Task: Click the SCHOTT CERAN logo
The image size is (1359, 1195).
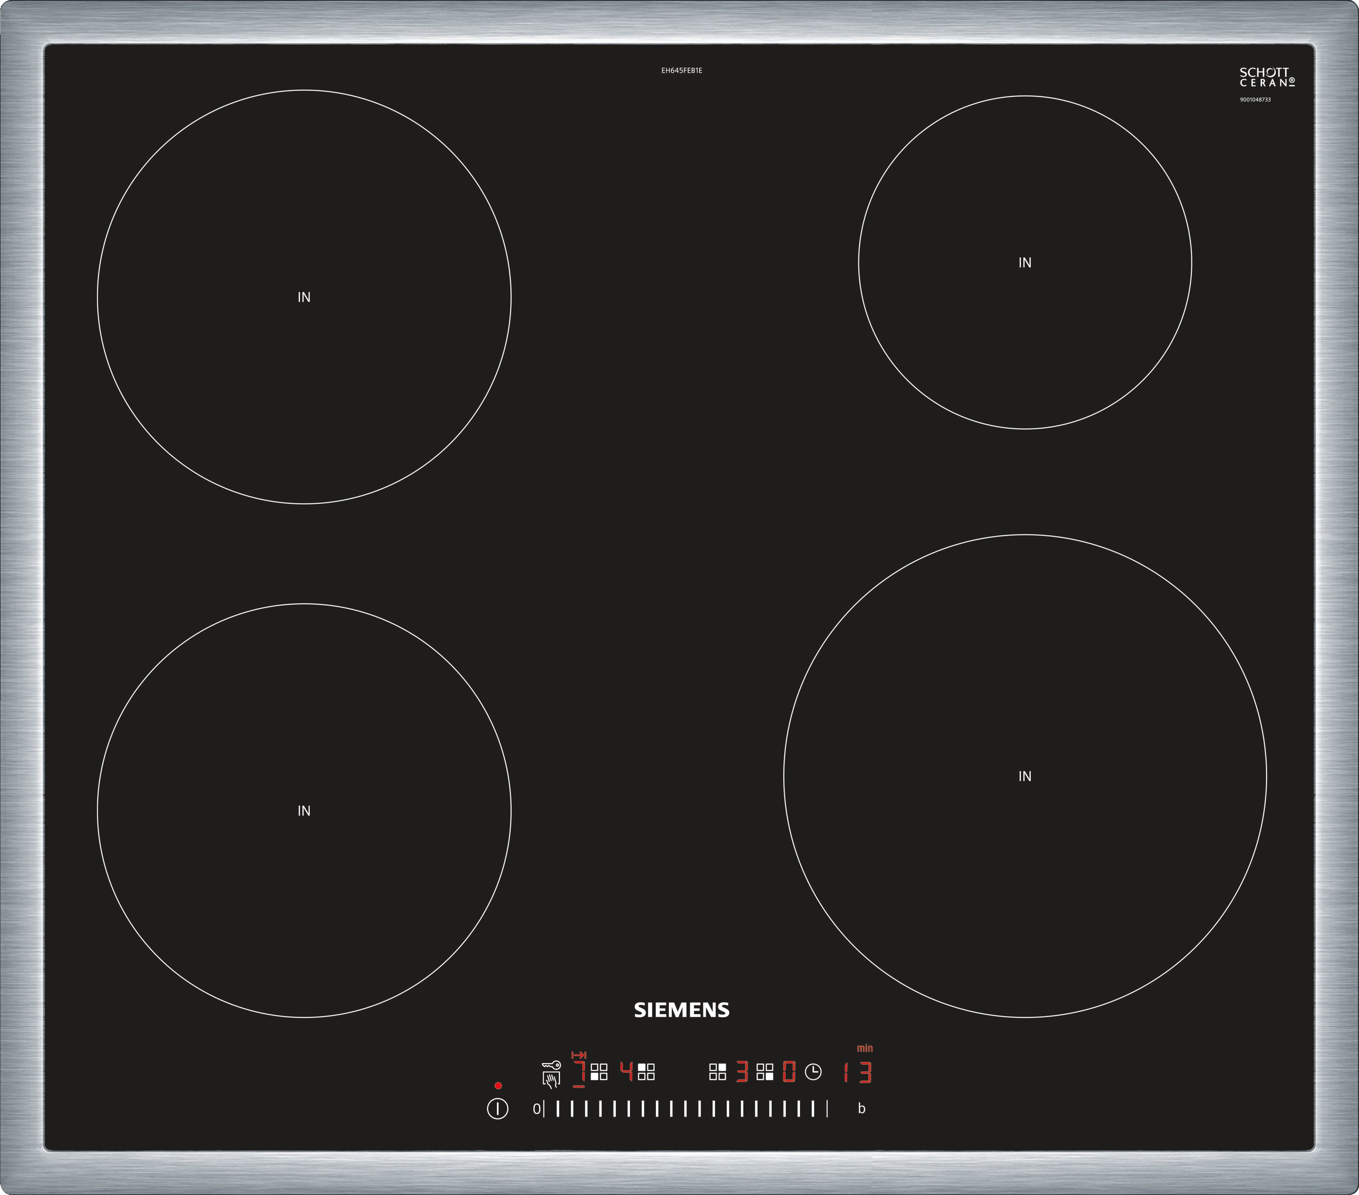Action: [x=1267, y=77]
